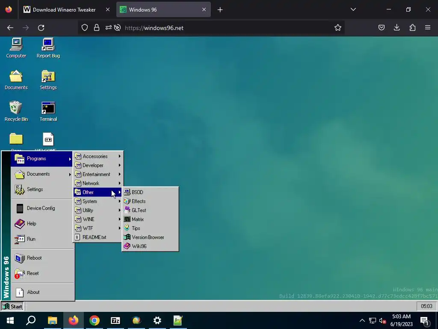Open the Documents desktop folder icon
Image resolution: width=438 pixels, height=329 pixels.
coord(16,80)
